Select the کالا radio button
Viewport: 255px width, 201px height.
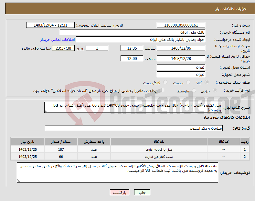(x=207, y=82)
